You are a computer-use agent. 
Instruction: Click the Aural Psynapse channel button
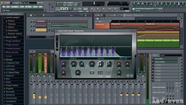tap(41, 26)
